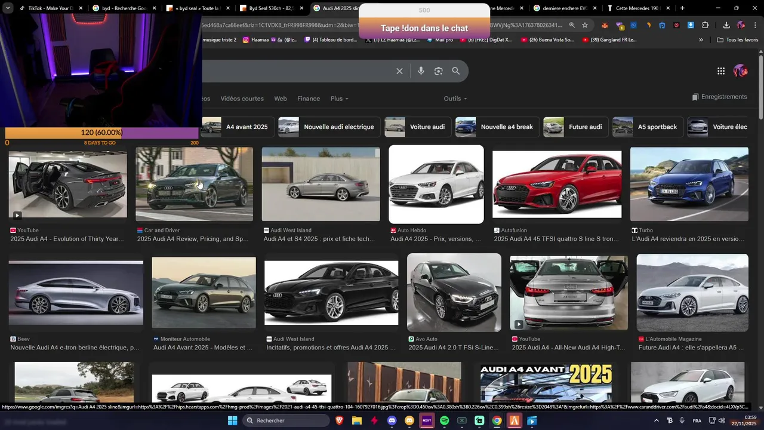Open Tableau de bord bookmark

tap(330, 40)
